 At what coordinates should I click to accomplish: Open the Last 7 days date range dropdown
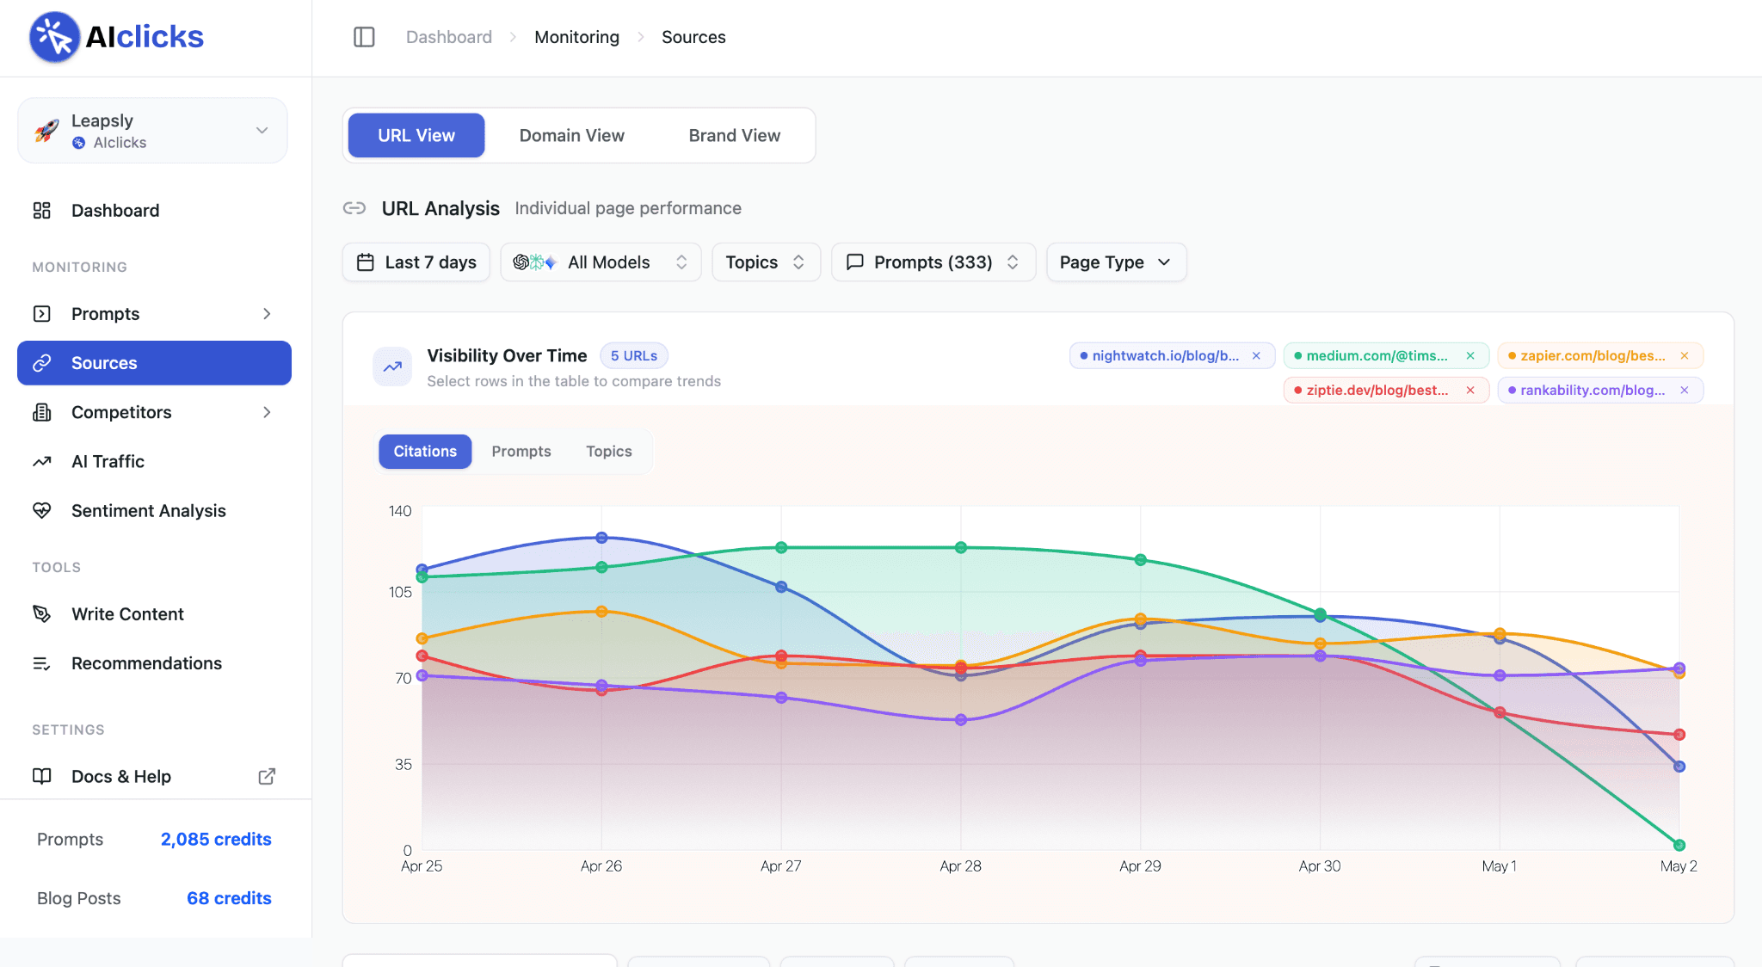tap(416, 262)
